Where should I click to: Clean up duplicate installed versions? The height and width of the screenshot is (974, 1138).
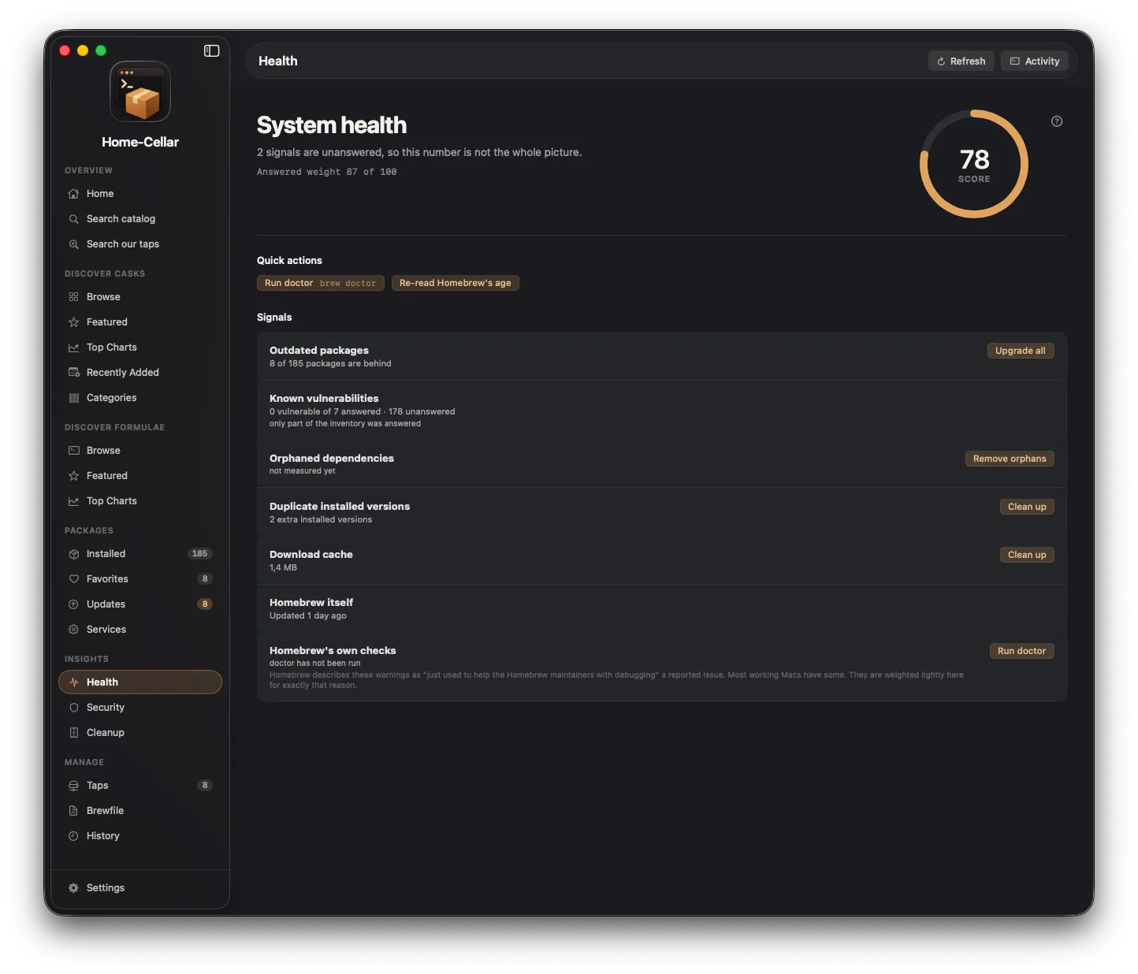click(1027, 507)
